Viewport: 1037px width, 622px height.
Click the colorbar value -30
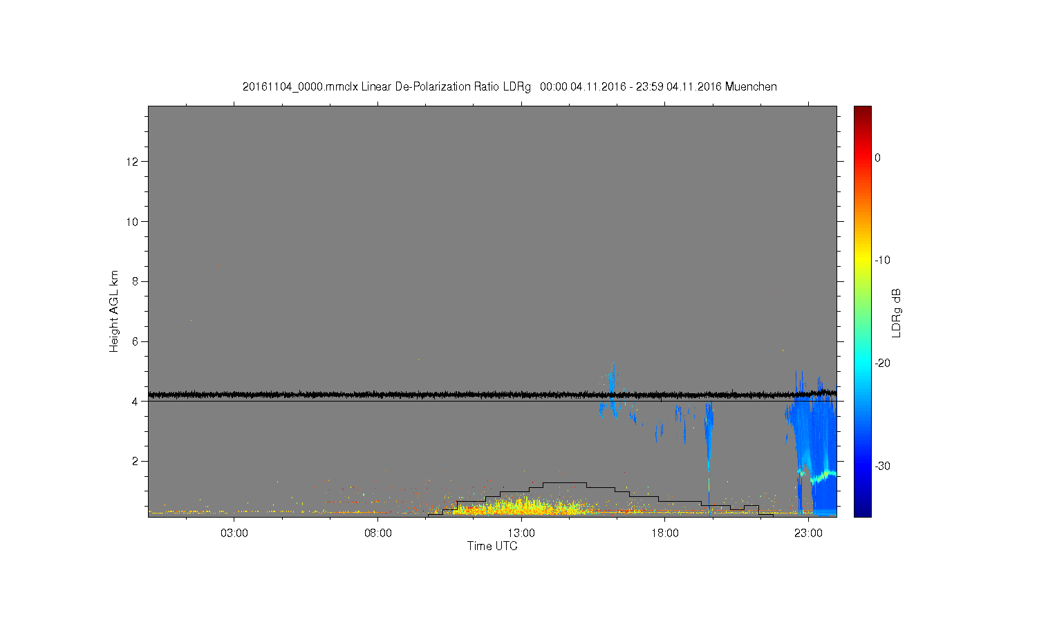(882, 466)
